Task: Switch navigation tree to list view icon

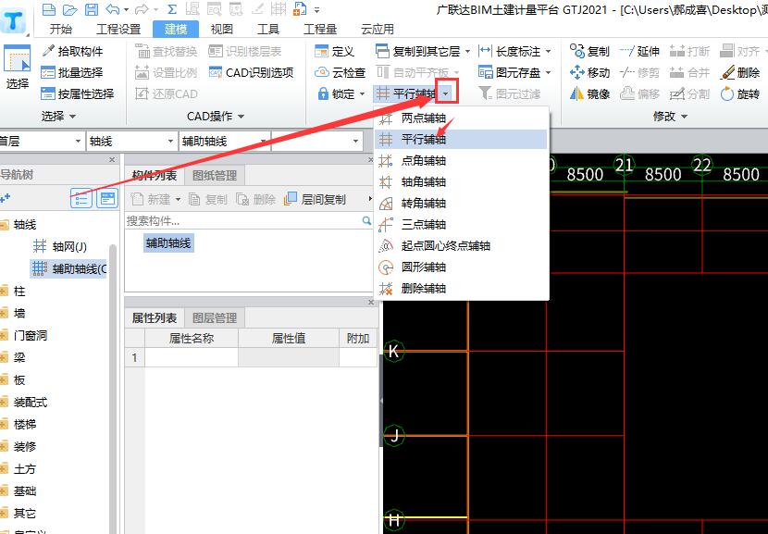Action: click(81, 199)
